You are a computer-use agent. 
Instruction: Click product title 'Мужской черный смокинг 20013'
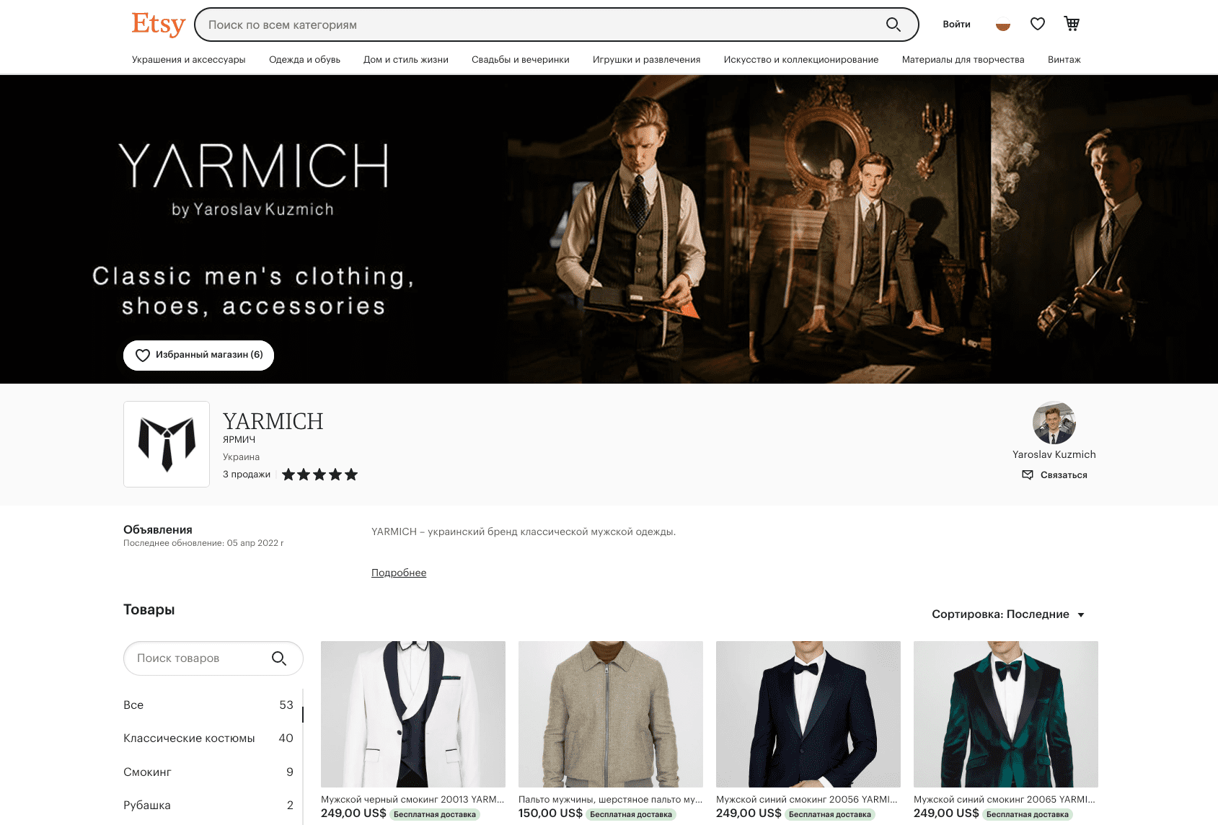pyautogui.click(x=412, y=799)
